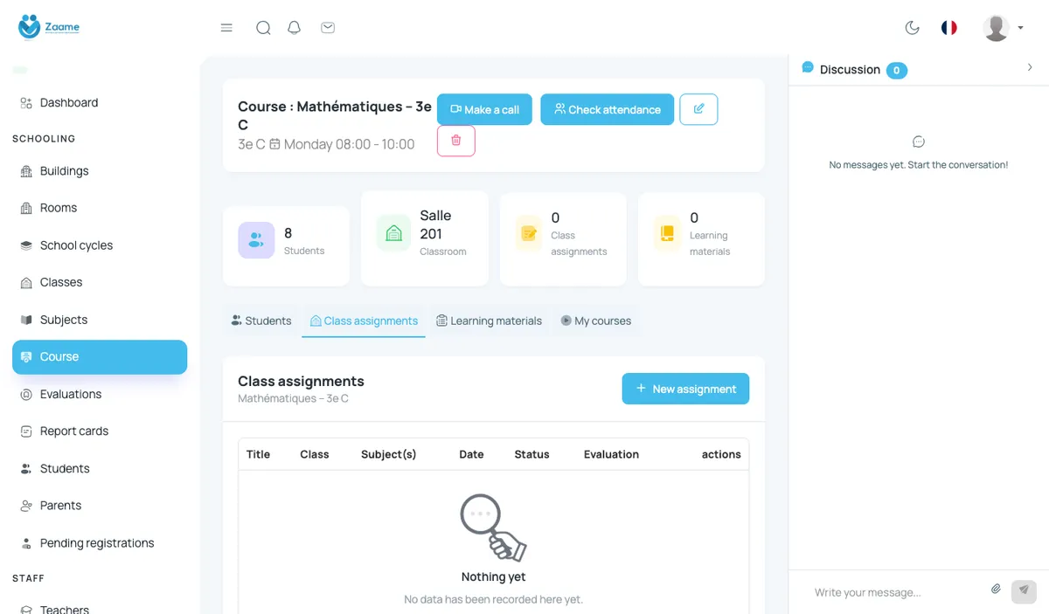Click the Class assignments card icon
1049x614 pixels.
[529, 233]
